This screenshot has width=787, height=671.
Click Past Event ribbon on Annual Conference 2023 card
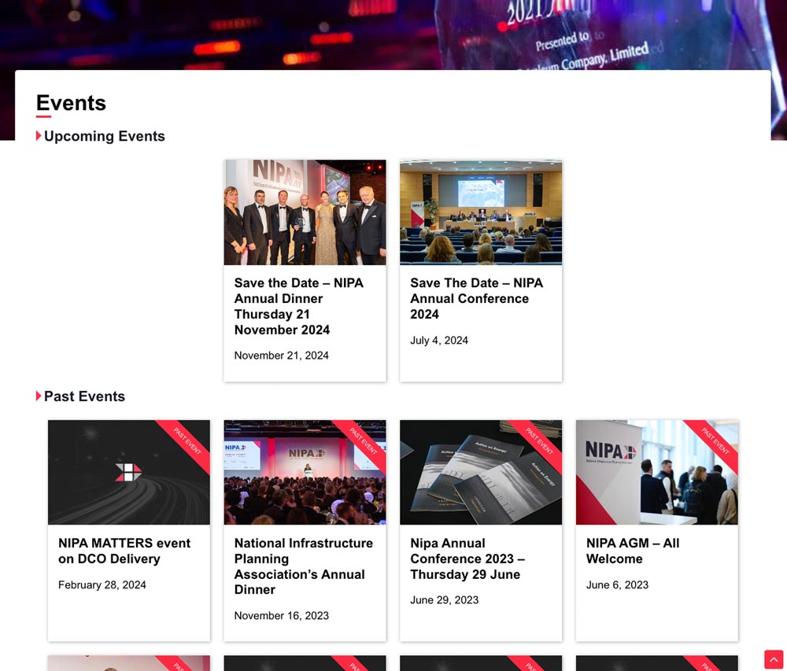click(540, 442)
